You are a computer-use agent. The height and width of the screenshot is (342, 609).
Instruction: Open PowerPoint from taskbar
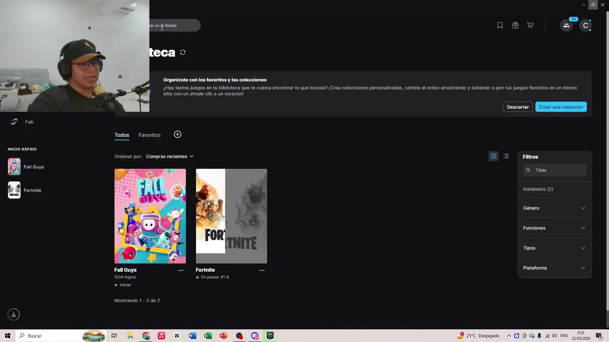224,336
